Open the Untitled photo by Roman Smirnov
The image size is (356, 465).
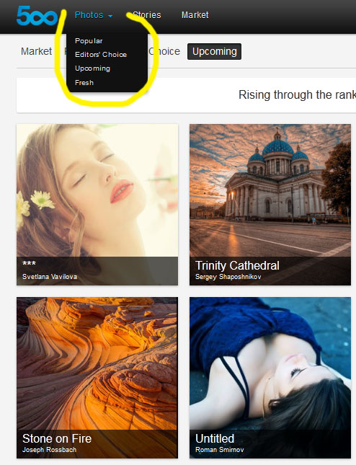tap(270, 378)
